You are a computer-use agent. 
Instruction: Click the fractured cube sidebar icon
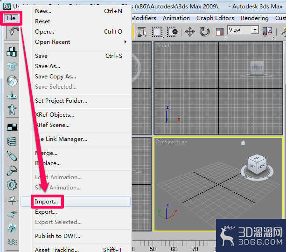tap(12, 228)
